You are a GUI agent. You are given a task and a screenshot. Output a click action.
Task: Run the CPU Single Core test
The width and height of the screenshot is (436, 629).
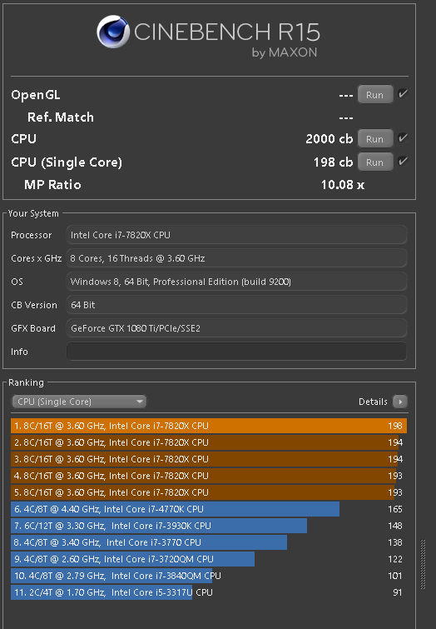point(375,162)
